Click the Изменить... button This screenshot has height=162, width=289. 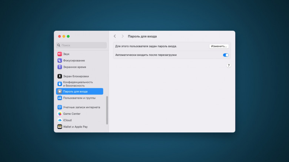pyautogui.click(x=219, y=46)
